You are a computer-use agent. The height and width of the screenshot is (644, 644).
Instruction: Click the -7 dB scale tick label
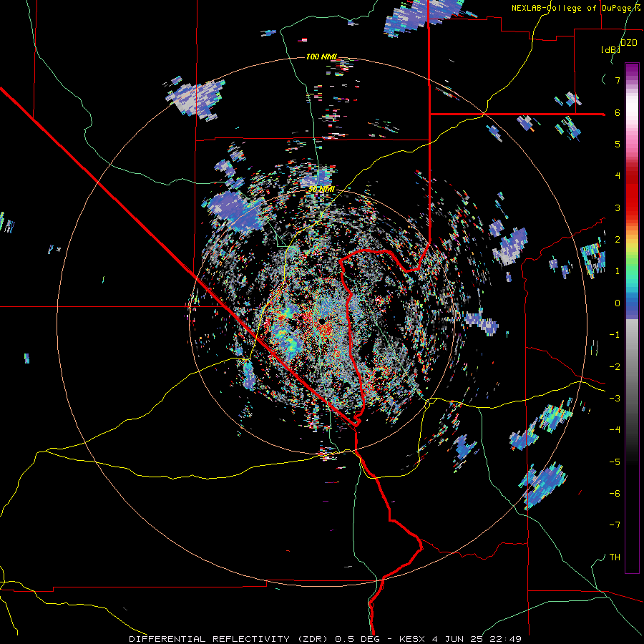(x=615, y=525)
